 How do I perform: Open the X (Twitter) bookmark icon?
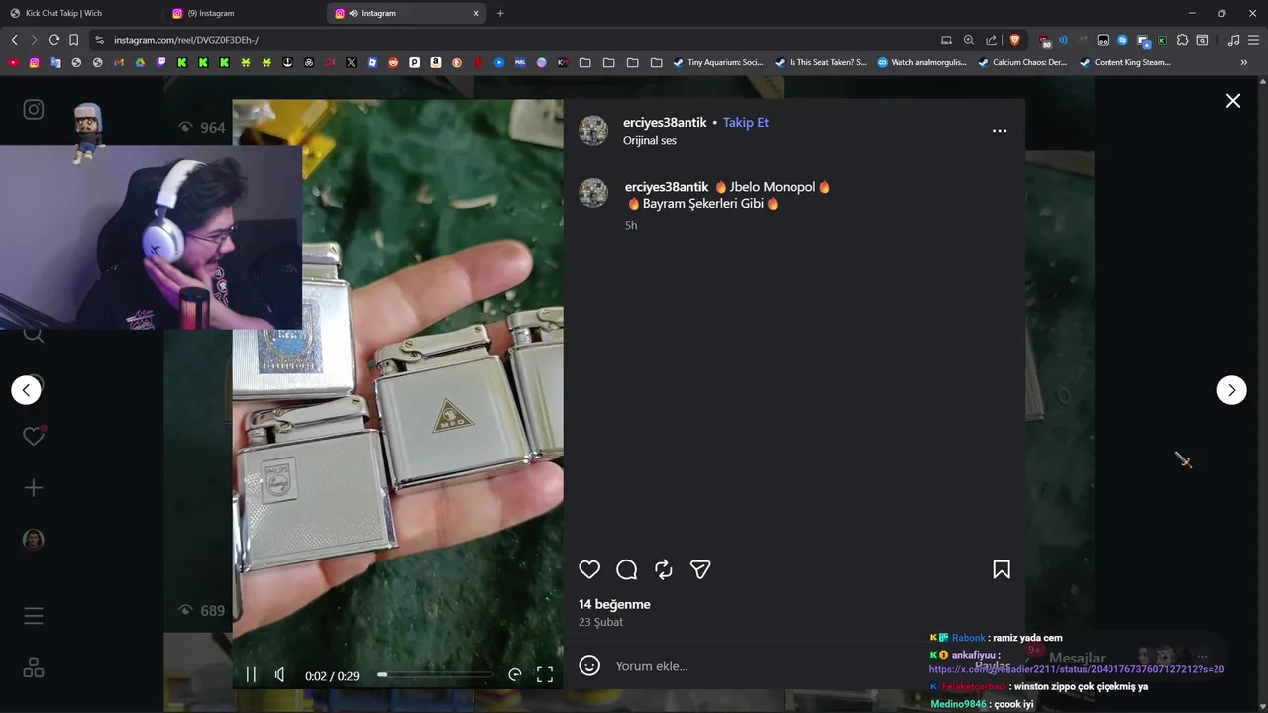351,62
